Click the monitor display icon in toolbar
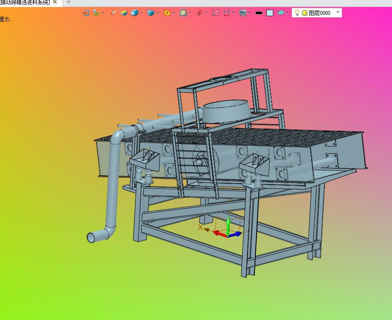Screen dimensions: 392x320 tap(243, 13)
